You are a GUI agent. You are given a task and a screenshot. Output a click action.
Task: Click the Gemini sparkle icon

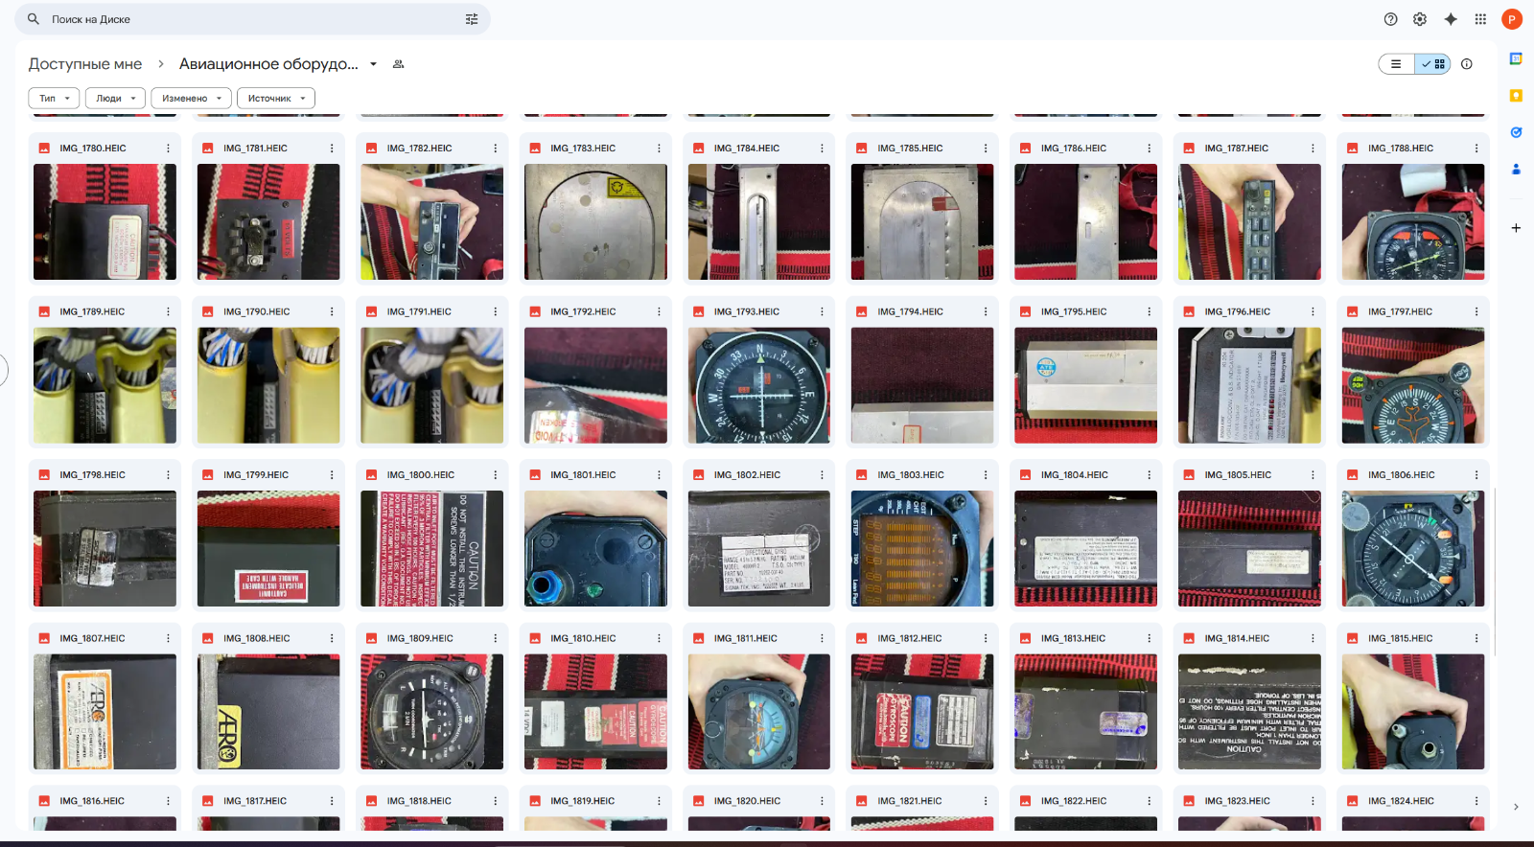1451,19
